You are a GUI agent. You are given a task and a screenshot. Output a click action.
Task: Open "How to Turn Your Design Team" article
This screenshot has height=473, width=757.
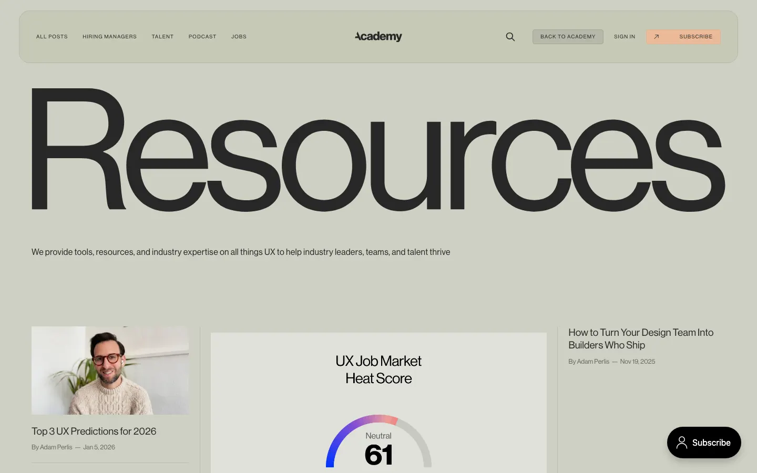[x=640, y=339]
